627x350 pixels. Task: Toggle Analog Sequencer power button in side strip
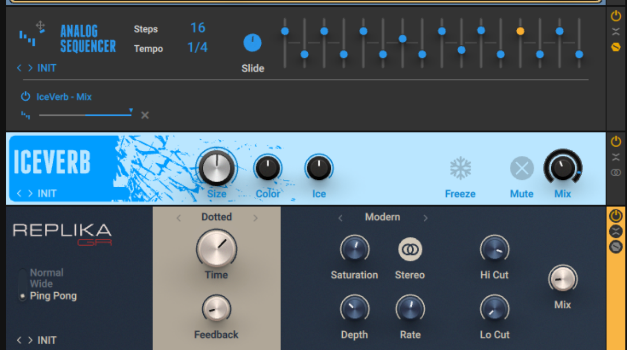(x=616, y=16)
